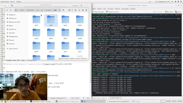Open file manager hamburger menu
The width and height of the screenshot is (183, 103).
[75, 10]
